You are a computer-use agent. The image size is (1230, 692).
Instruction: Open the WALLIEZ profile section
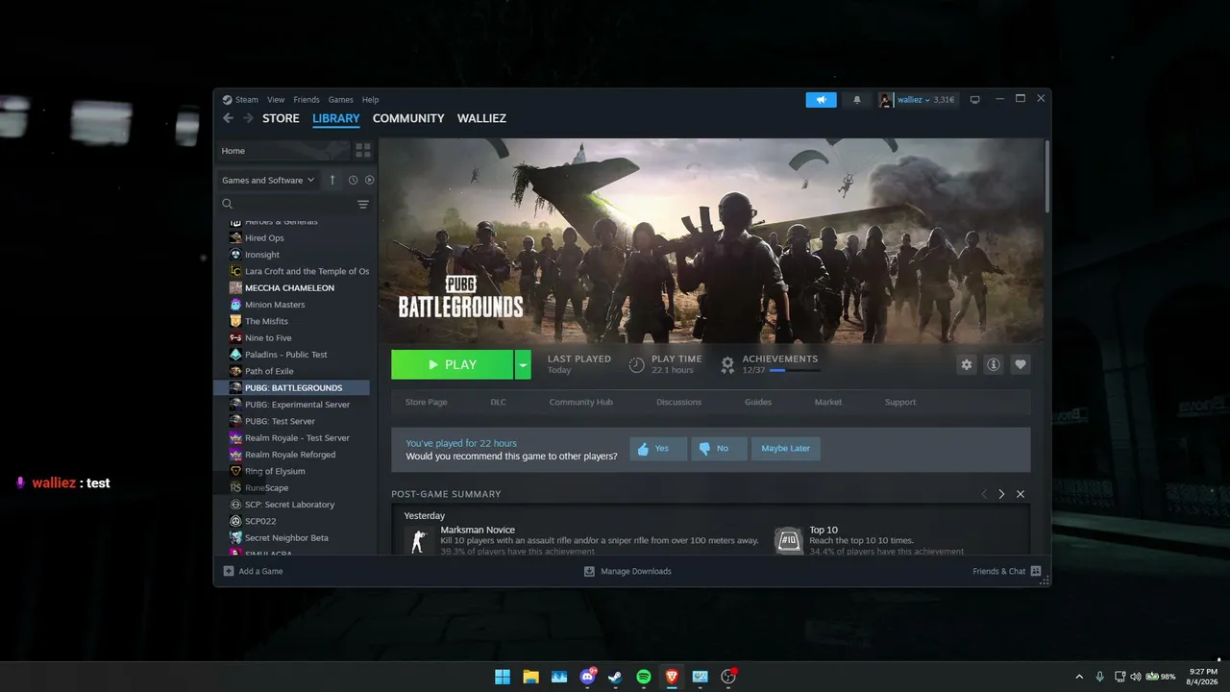point(481,118)
